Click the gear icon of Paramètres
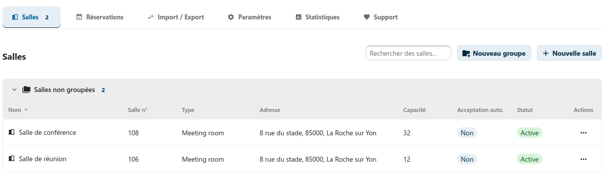This screenshot has height=196, width=604. point(231,17)
